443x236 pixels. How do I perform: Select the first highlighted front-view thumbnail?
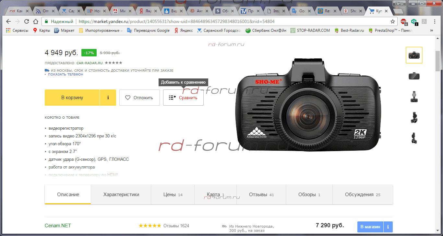(x=414, y=55)
